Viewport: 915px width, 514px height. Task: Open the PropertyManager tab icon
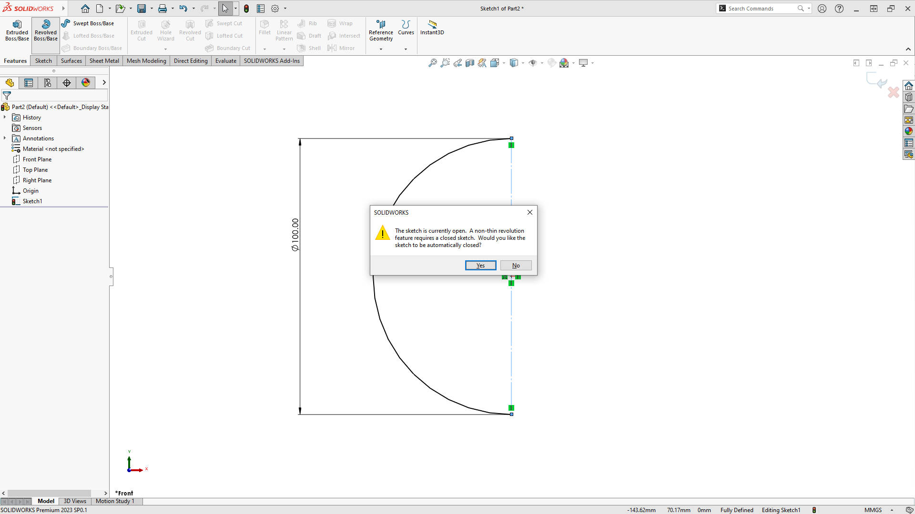[29, 83]
